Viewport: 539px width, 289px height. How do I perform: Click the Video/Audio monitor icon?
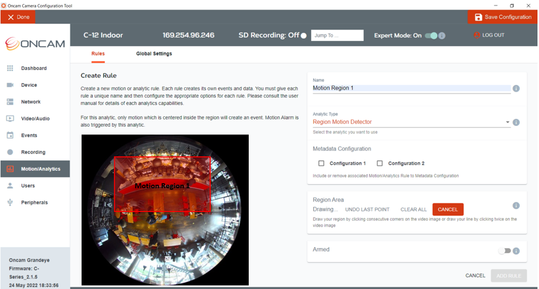pos(10,119)
